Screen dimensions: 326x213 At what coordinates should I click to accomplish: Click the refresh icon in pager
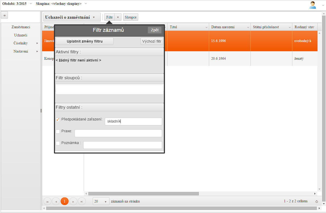316,201
